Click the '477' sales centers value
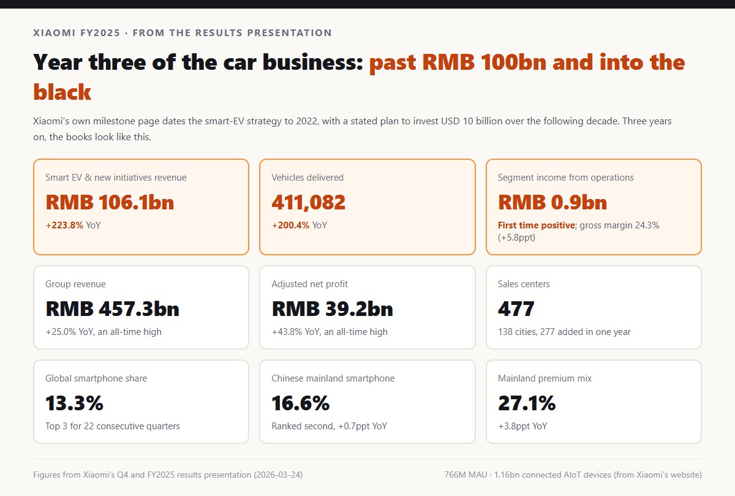 tap(516, 309)
